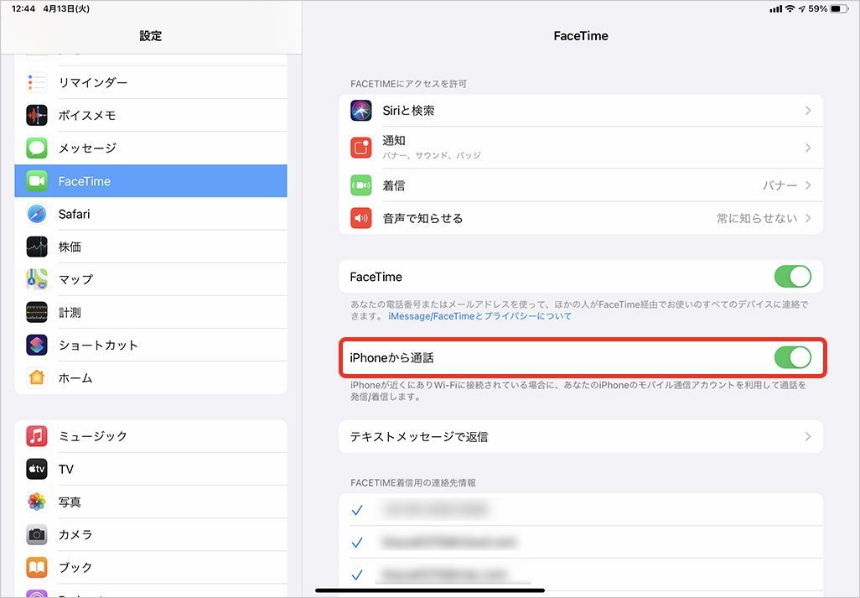
Task: Open iMessage/FaceTimeとプライバシーについて link
Action: [480, 316]
